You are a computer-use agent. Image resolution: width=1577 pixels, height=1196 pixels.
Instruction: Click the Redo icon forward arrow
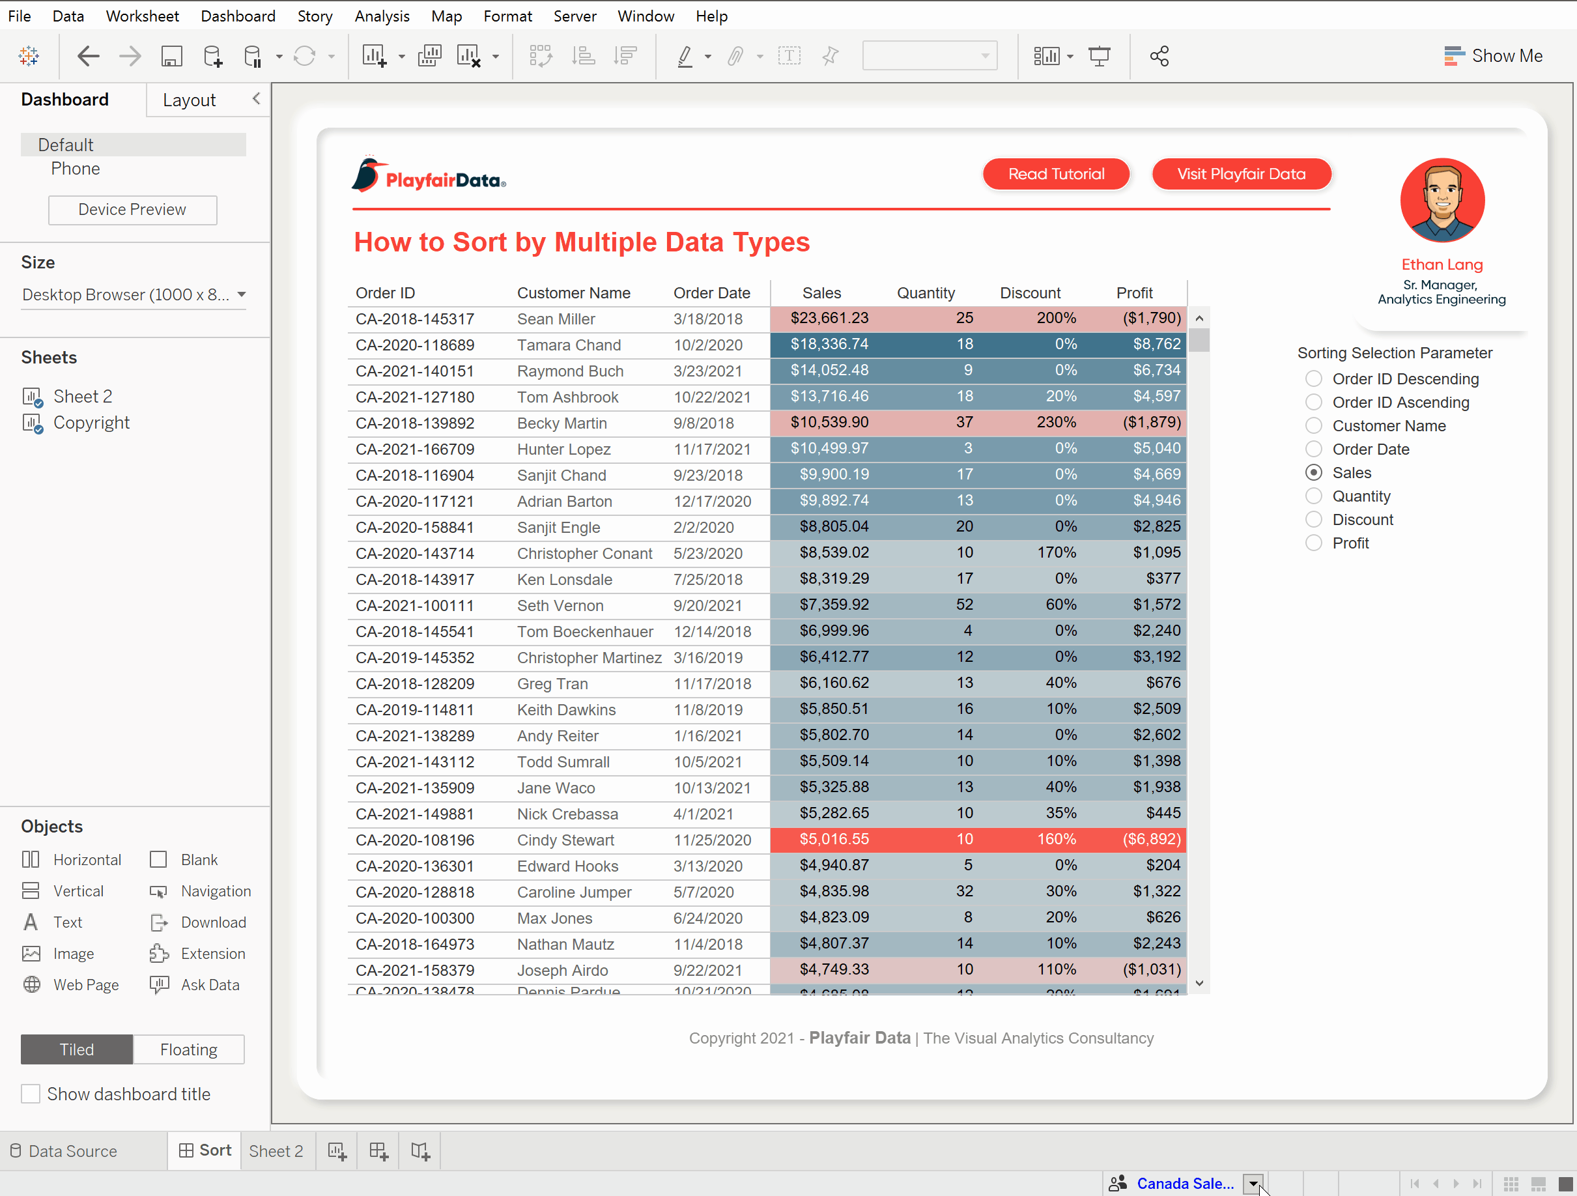tap(130, 57)
